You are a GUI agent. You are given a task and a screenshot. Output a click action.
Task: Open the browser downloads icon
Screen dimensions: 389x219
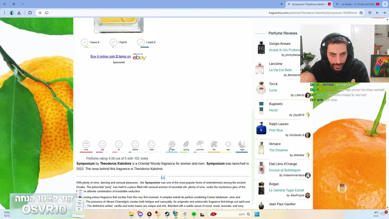[x=19, y=13]
